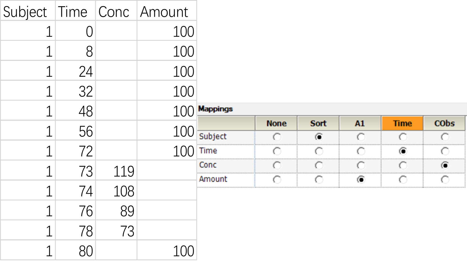Select Sort radio for Subject row
Viewport: 467px width, 261px height.
point(319,137)
